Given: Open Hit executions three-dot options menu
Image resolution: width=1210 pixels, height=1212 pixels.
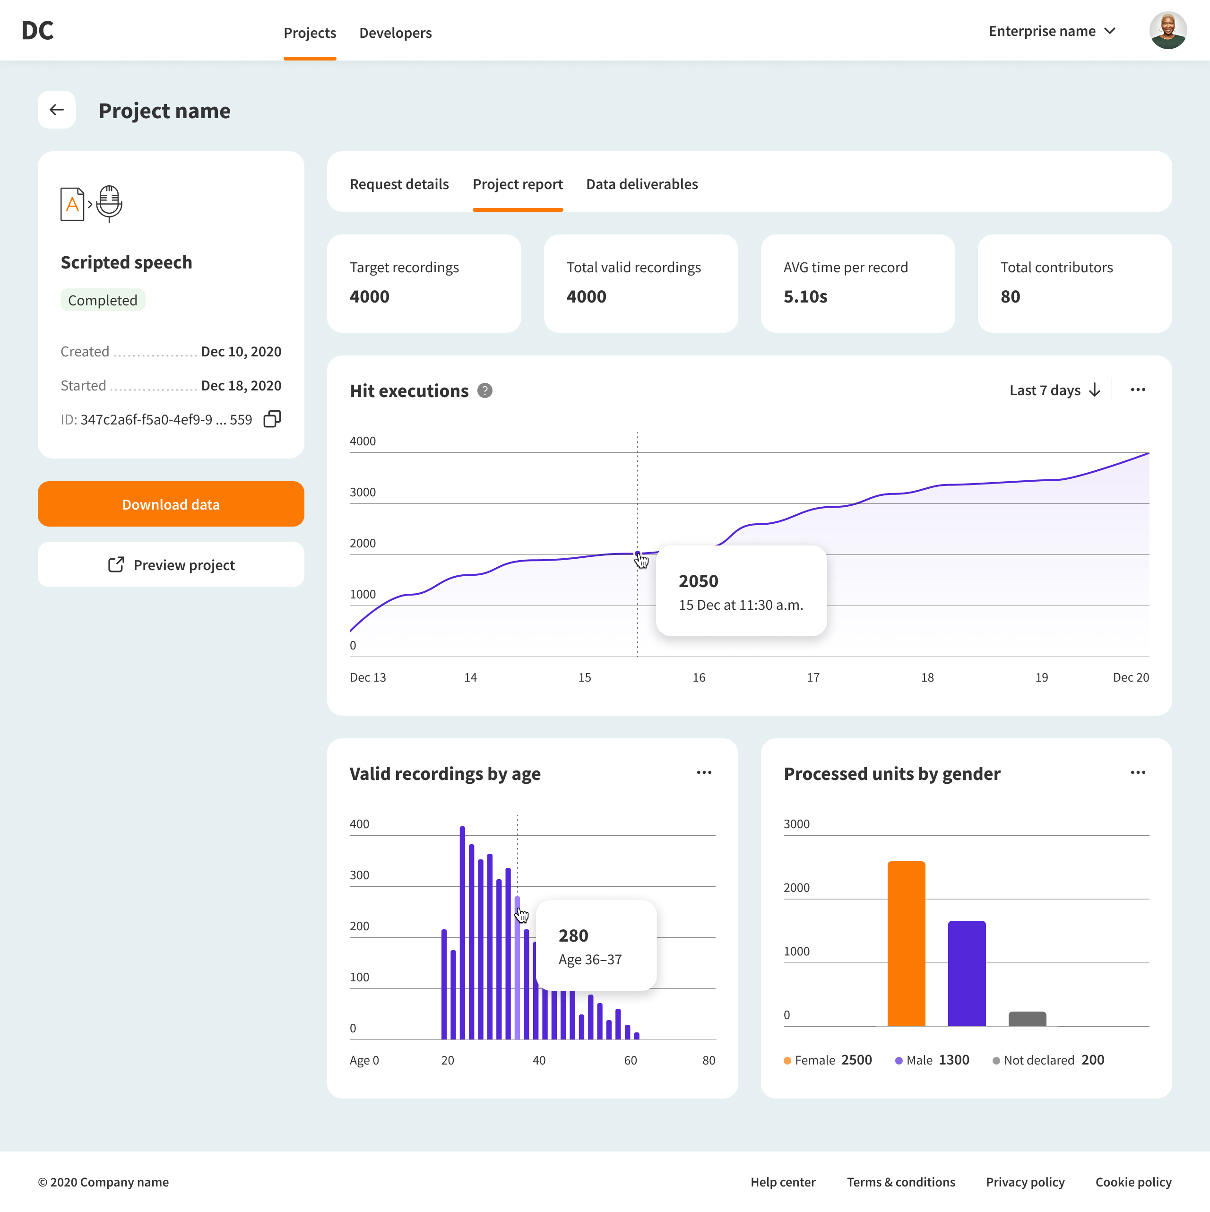Looking at the screenshot, I should pyautogui.click(x=1137, y=390).
